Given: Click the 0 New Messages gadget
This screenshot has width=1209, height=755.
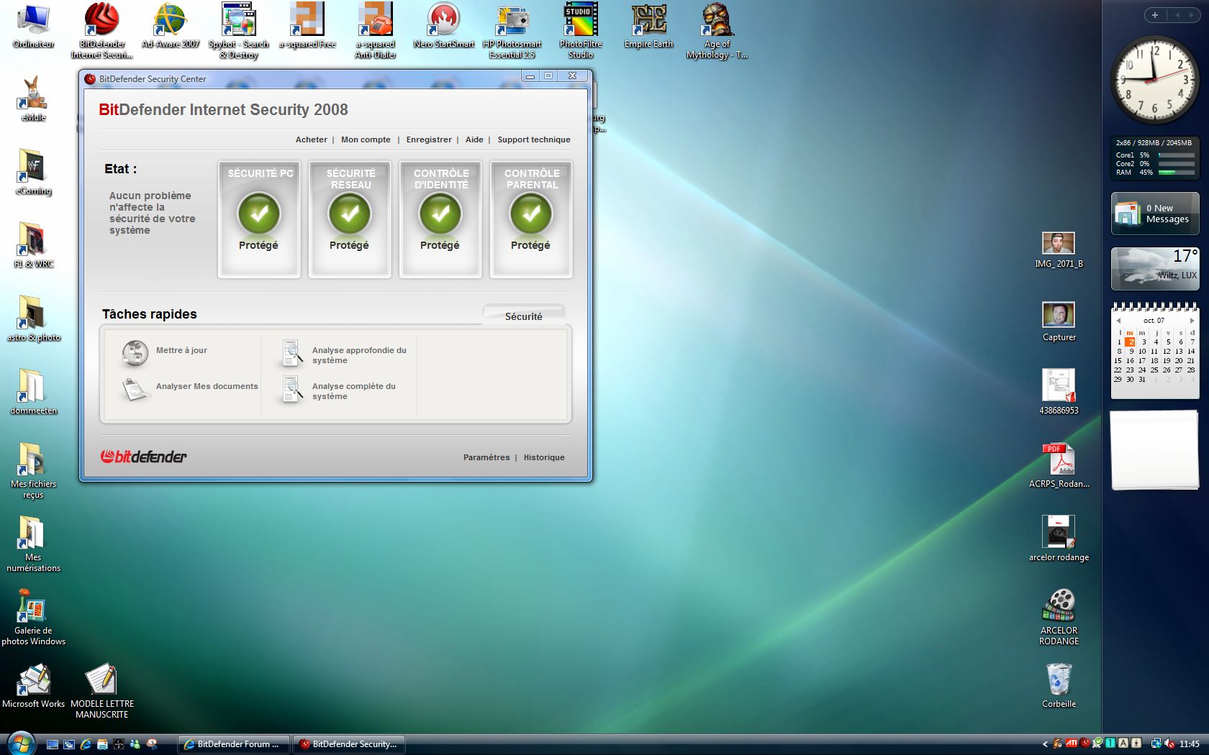Looking at the screenshot, I should point(1155,214).
